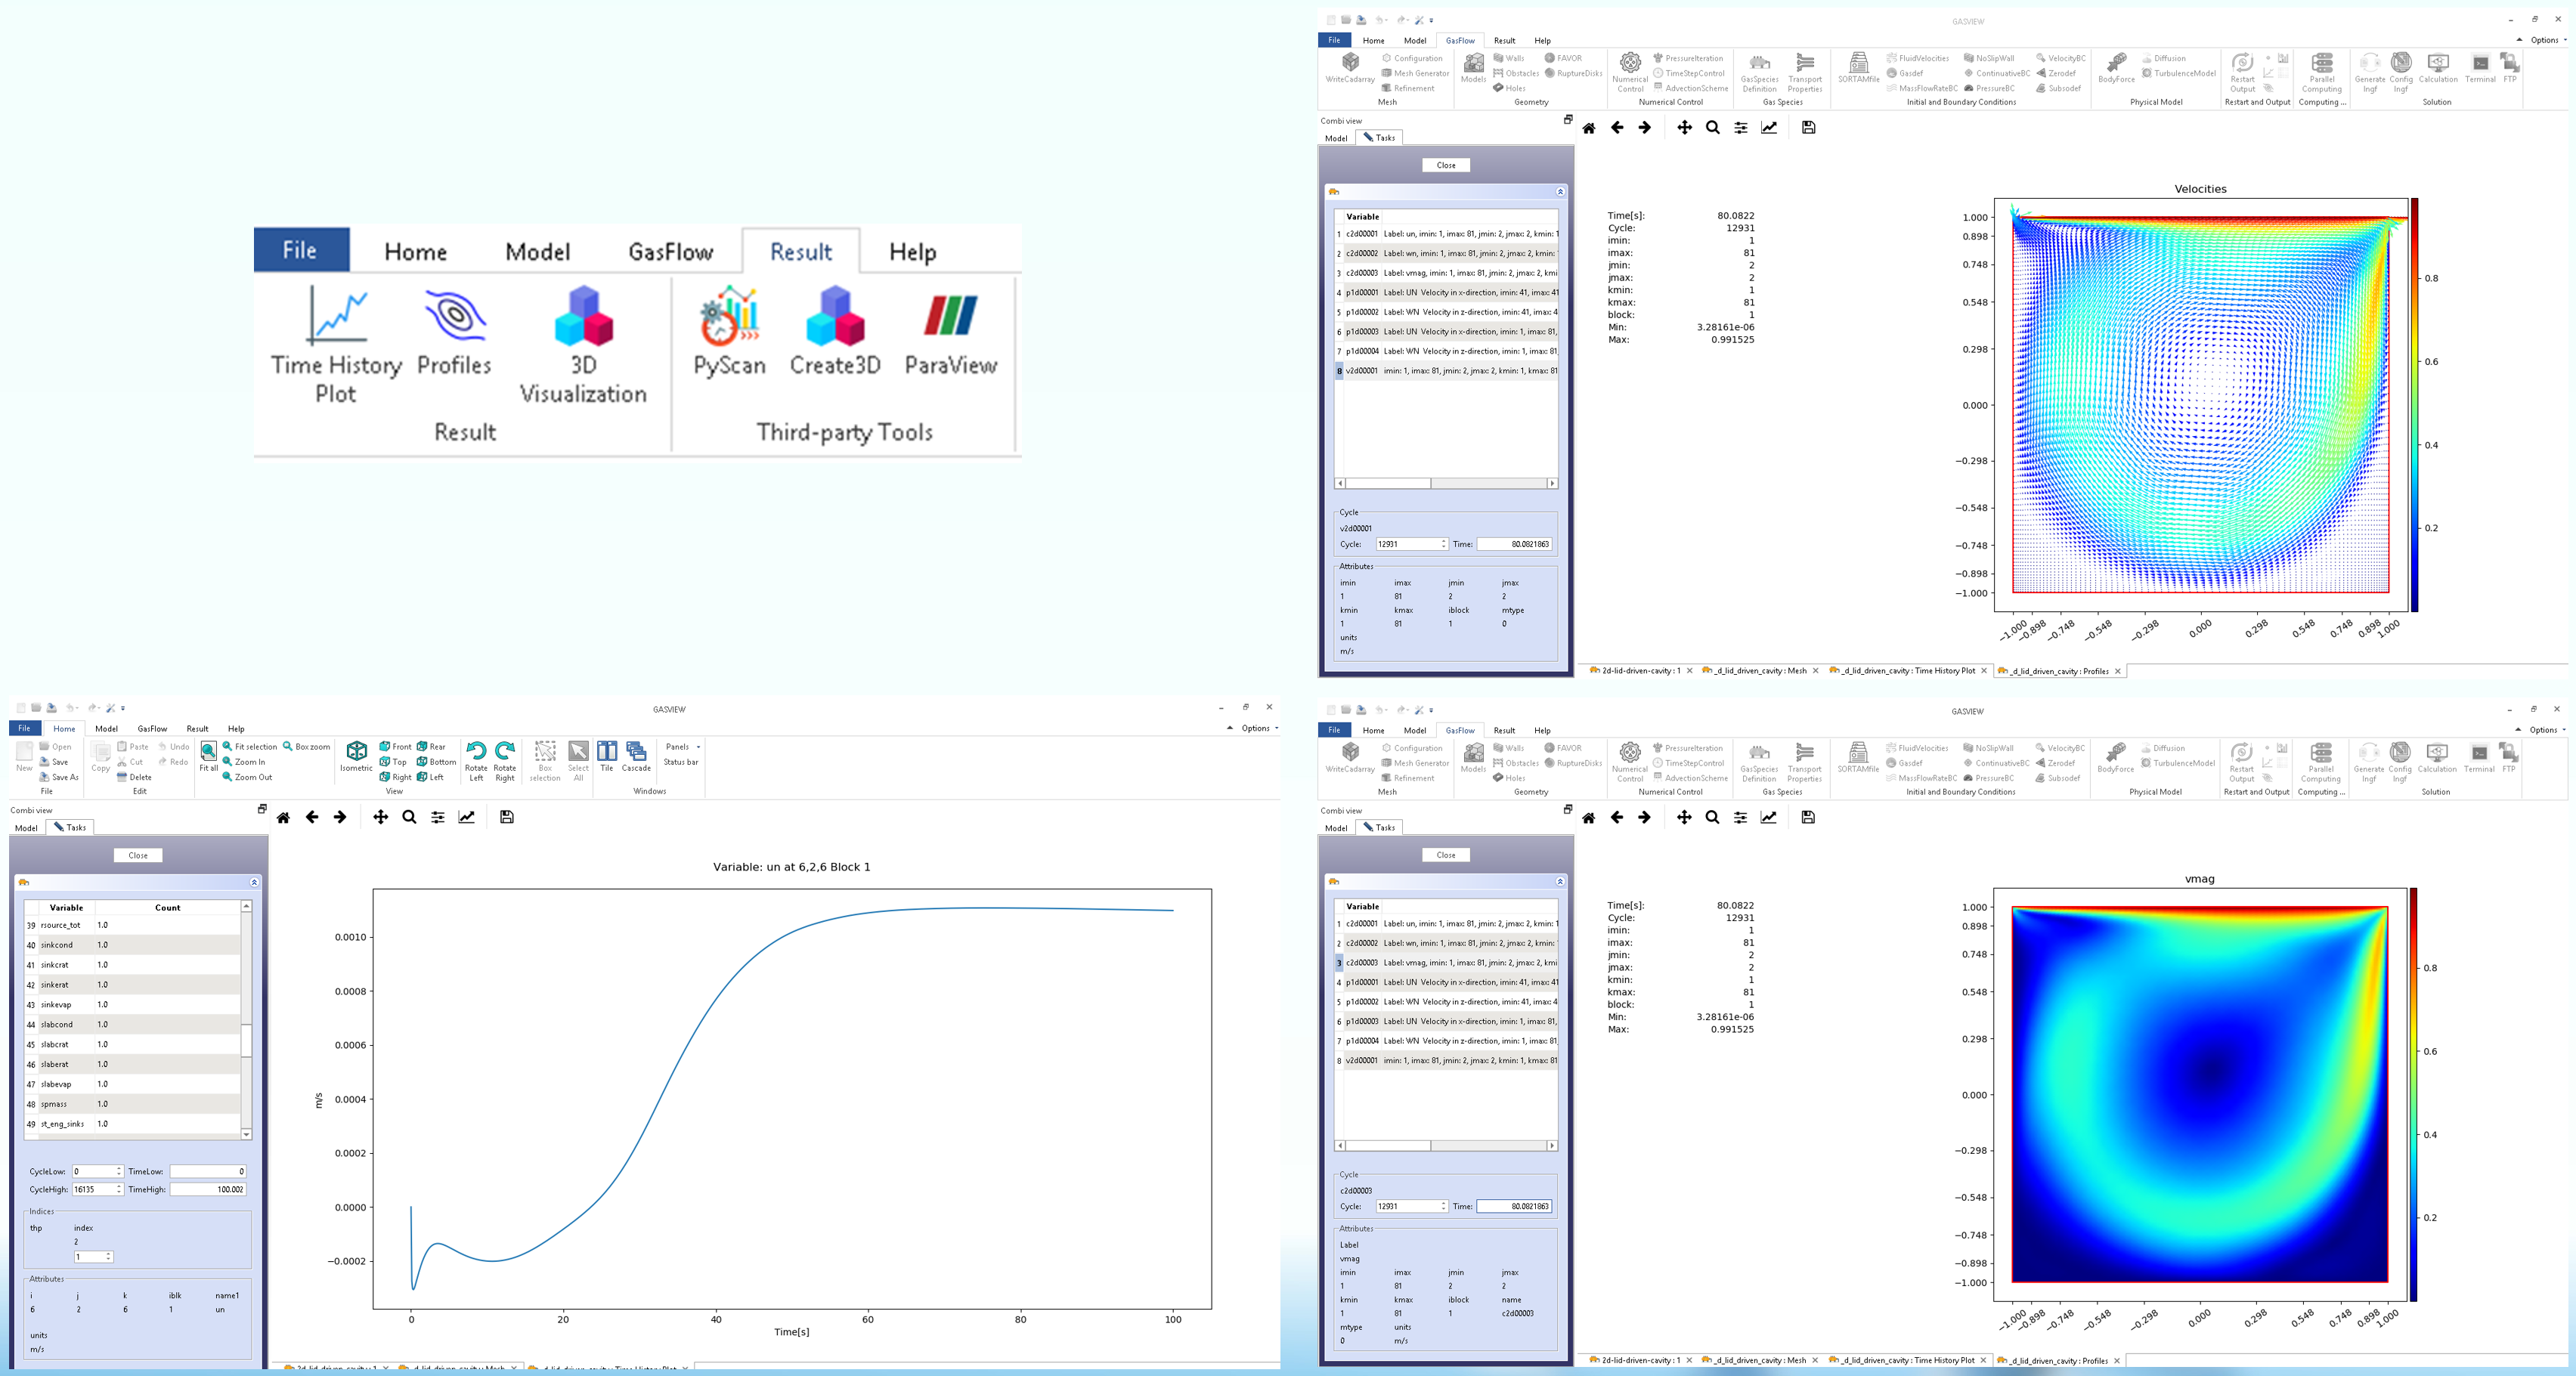Select spmass row in bottom-left variable table
The height and width of the screenshot is (1376, 2576).
132,1104
